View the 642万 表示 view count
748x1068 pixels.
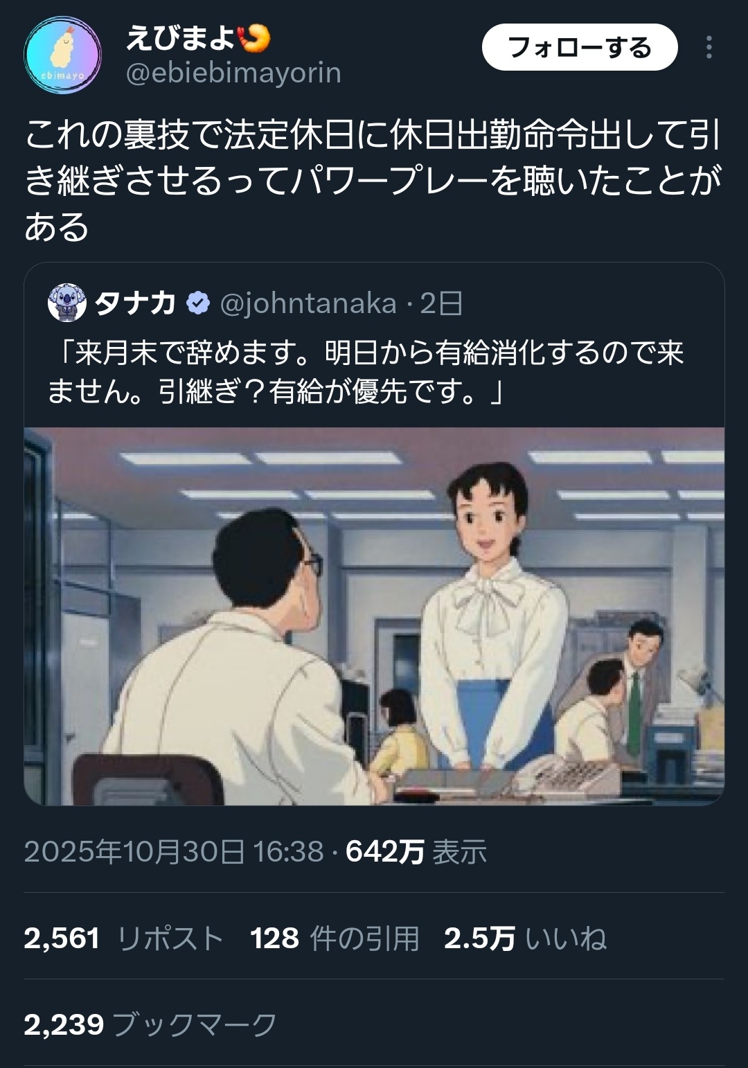[416, 851]
